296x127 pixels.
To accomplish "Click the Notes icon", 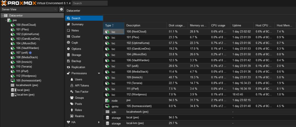I will tap(68, 31).
